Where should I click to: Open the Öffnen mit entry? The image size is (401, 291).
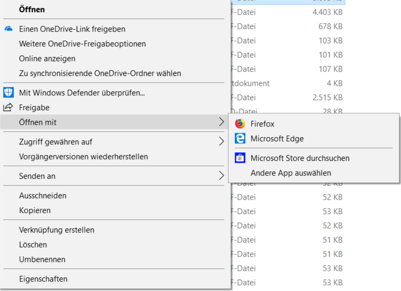click(x=37, y=122)
